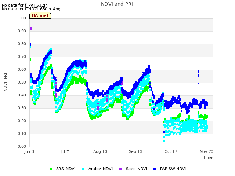Click the 0.30 y-axis tick label
This screenshot has height=176, width=235.
coord(22,108)
